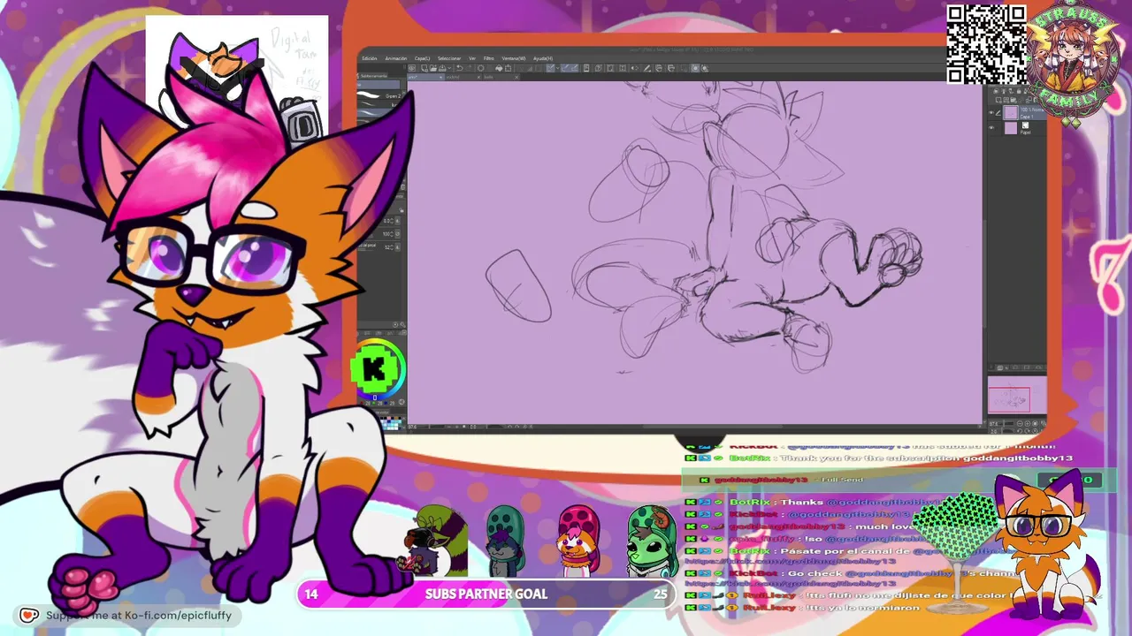
Task: Select the Subherramienta panel tab
Action: [x=372, y=76]
